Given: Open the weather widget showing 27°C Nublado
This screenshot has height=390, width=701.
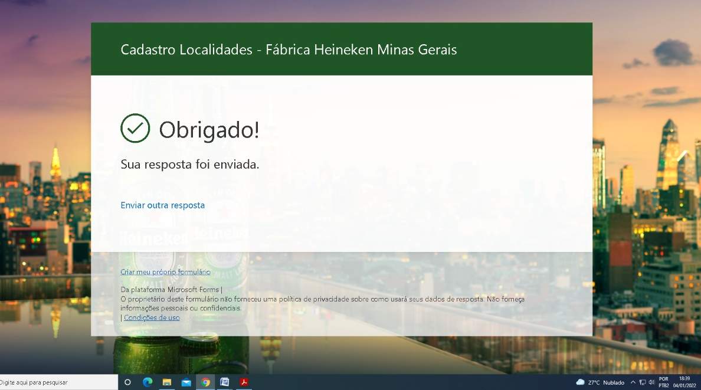Looking at the screenshot, I should [x=600, y=382].
